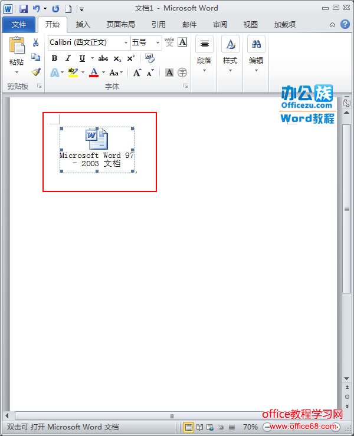The height and width of the screenshot is (436, 354).
Task: Click the phonetic guide (wén) icon
Action: pos(169,42)
